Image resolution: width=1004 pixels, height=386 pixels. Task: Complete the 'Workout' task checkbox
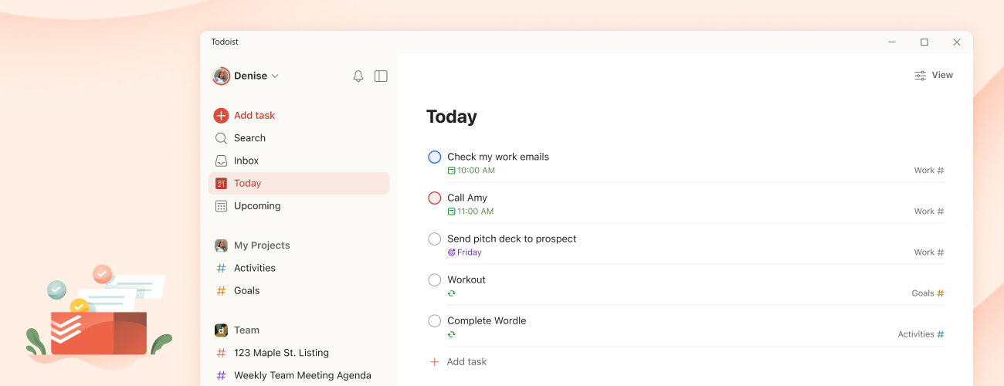click(435, 280)
